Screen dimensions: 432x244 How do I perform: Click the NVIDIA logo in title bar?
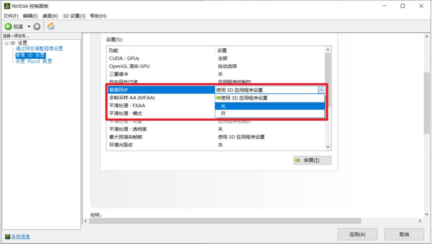coord(7,6)
